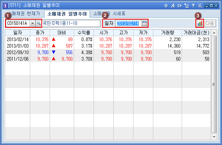Click the screen link icon in title bar

click(179, 6)
